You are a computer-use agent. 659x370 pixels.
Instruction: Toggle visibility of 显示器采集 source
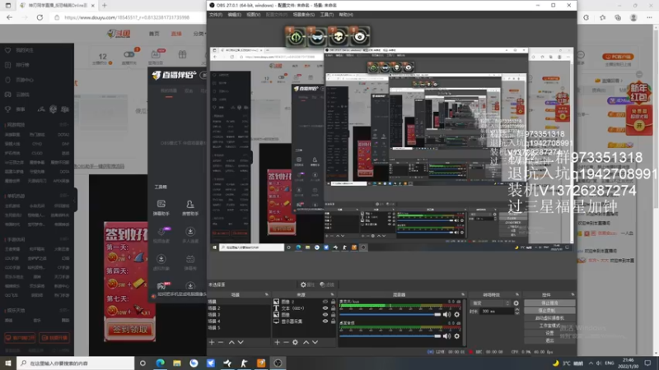point(325,321)
